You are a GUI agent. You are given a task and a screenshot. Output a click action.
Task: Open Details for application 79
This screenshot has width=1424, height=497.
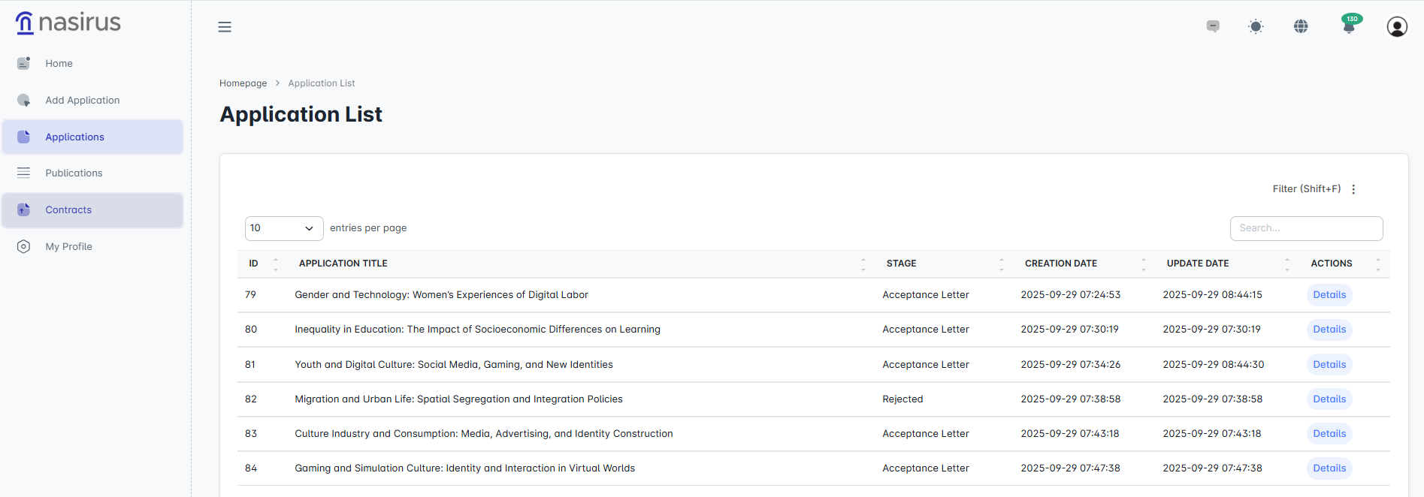(x=1329, y=295)
